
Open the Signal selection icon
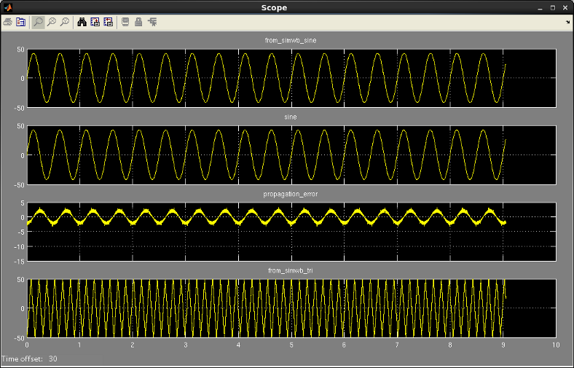pyautogui.click(x=152, y=23)
